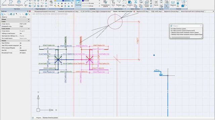Click the Модель layout icon at bottom left

coord(33,118)
